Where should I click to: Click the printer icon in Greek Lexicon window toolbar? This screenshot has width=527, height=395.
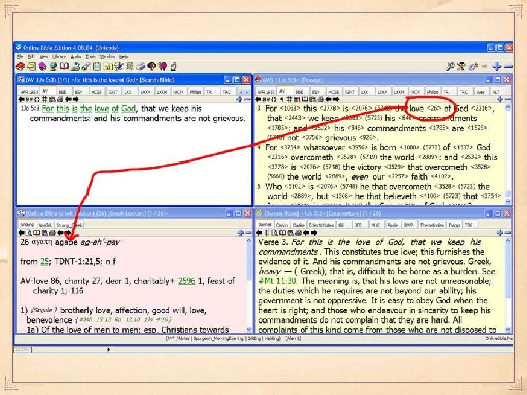[x=52, y=233]
